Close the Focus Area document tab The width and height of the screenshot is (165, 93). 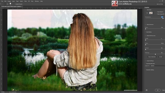click(x=22, y=6)
